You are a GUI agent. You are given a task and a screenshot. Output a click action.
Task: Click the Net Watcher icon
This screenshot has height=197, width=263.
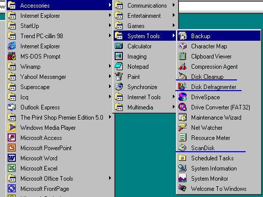tap(182, 128)
